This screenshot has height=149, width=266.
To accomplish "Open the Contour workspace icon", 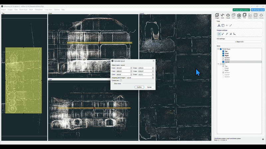I will point(256,16).
